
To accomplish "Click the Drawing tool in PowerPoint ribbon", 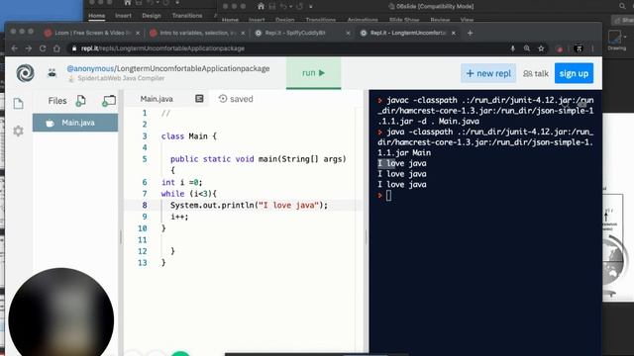I will [616, 41].
